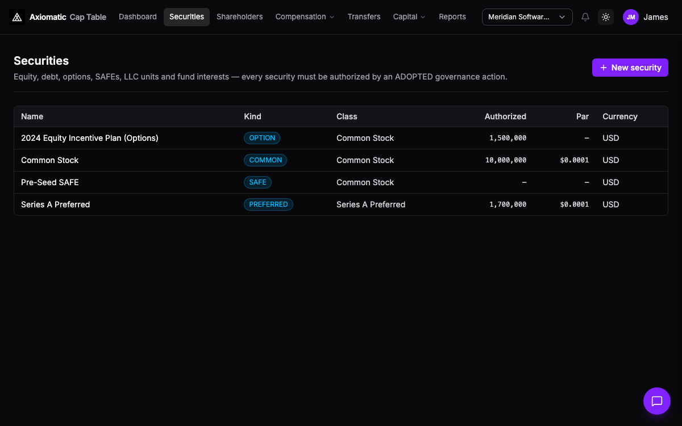Open the Series A Preferred security name
Image resolution: width=682 pixels, height=426 pixels.
[x=56, y=204]
